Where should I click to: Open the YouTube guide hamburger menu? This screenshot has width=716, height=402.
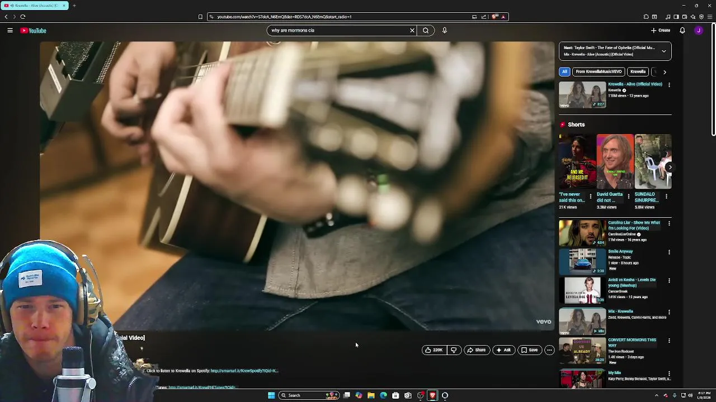pos(10,31)
